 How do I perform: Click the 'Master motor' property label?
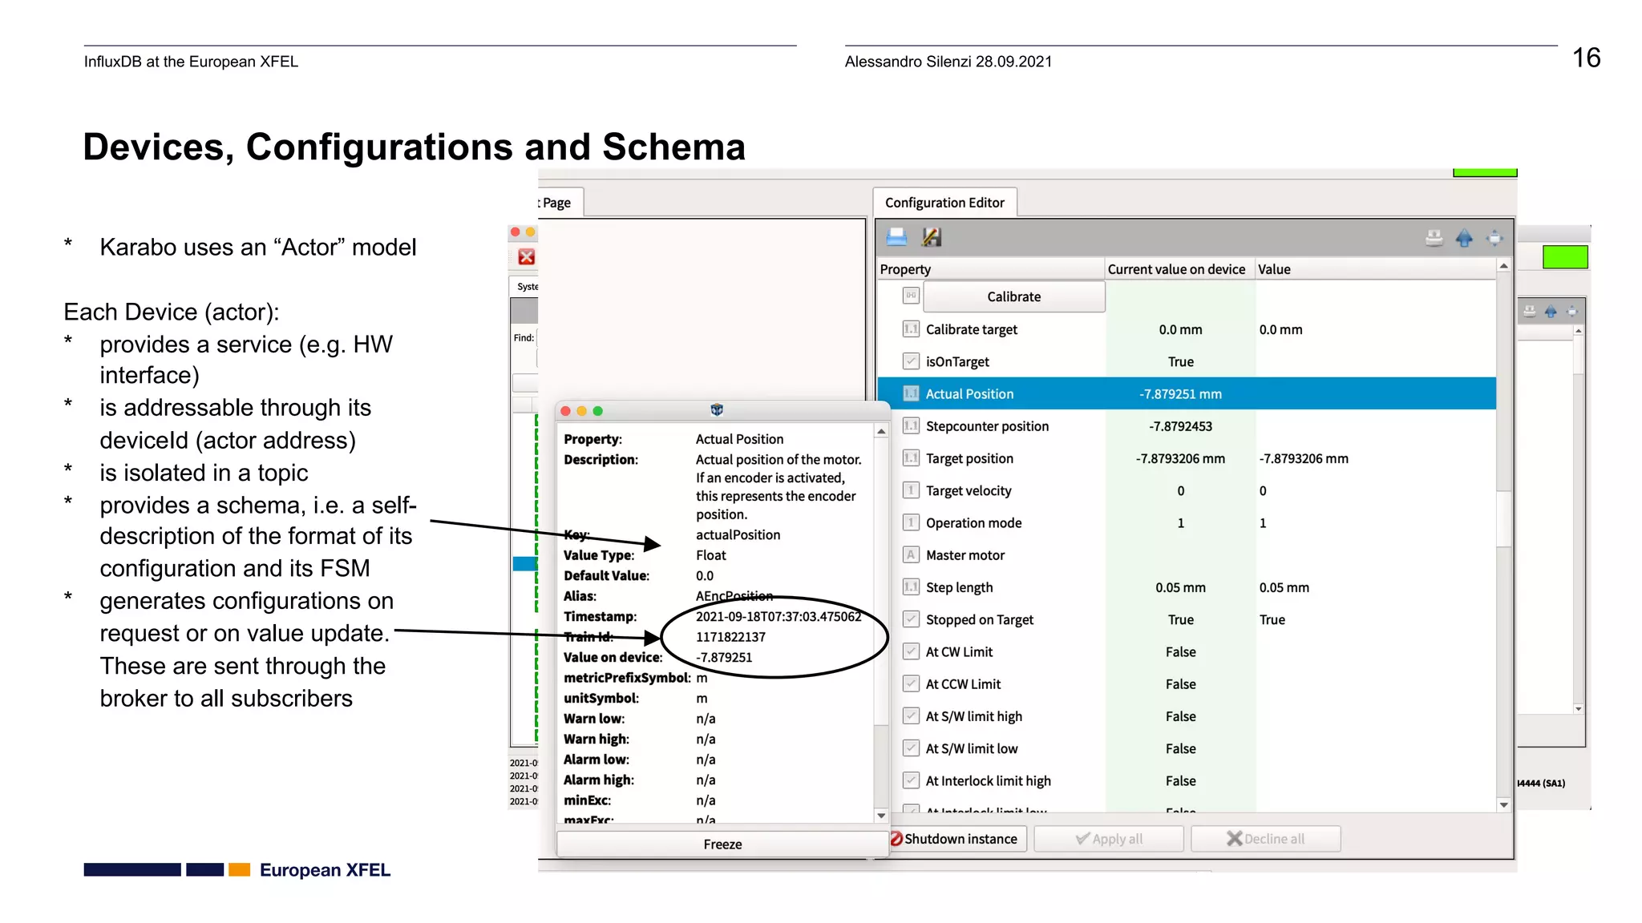click(x=965, y=555)
